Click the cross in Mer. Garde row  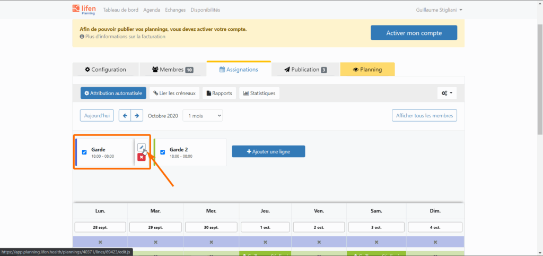[211, 242]
